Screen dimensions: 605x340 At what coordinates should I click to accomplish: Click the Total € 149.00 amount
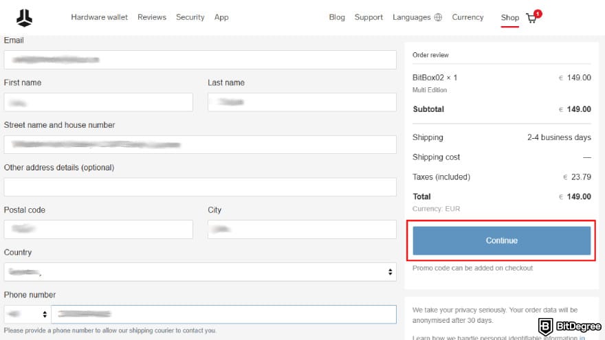(x=575, y=196)
